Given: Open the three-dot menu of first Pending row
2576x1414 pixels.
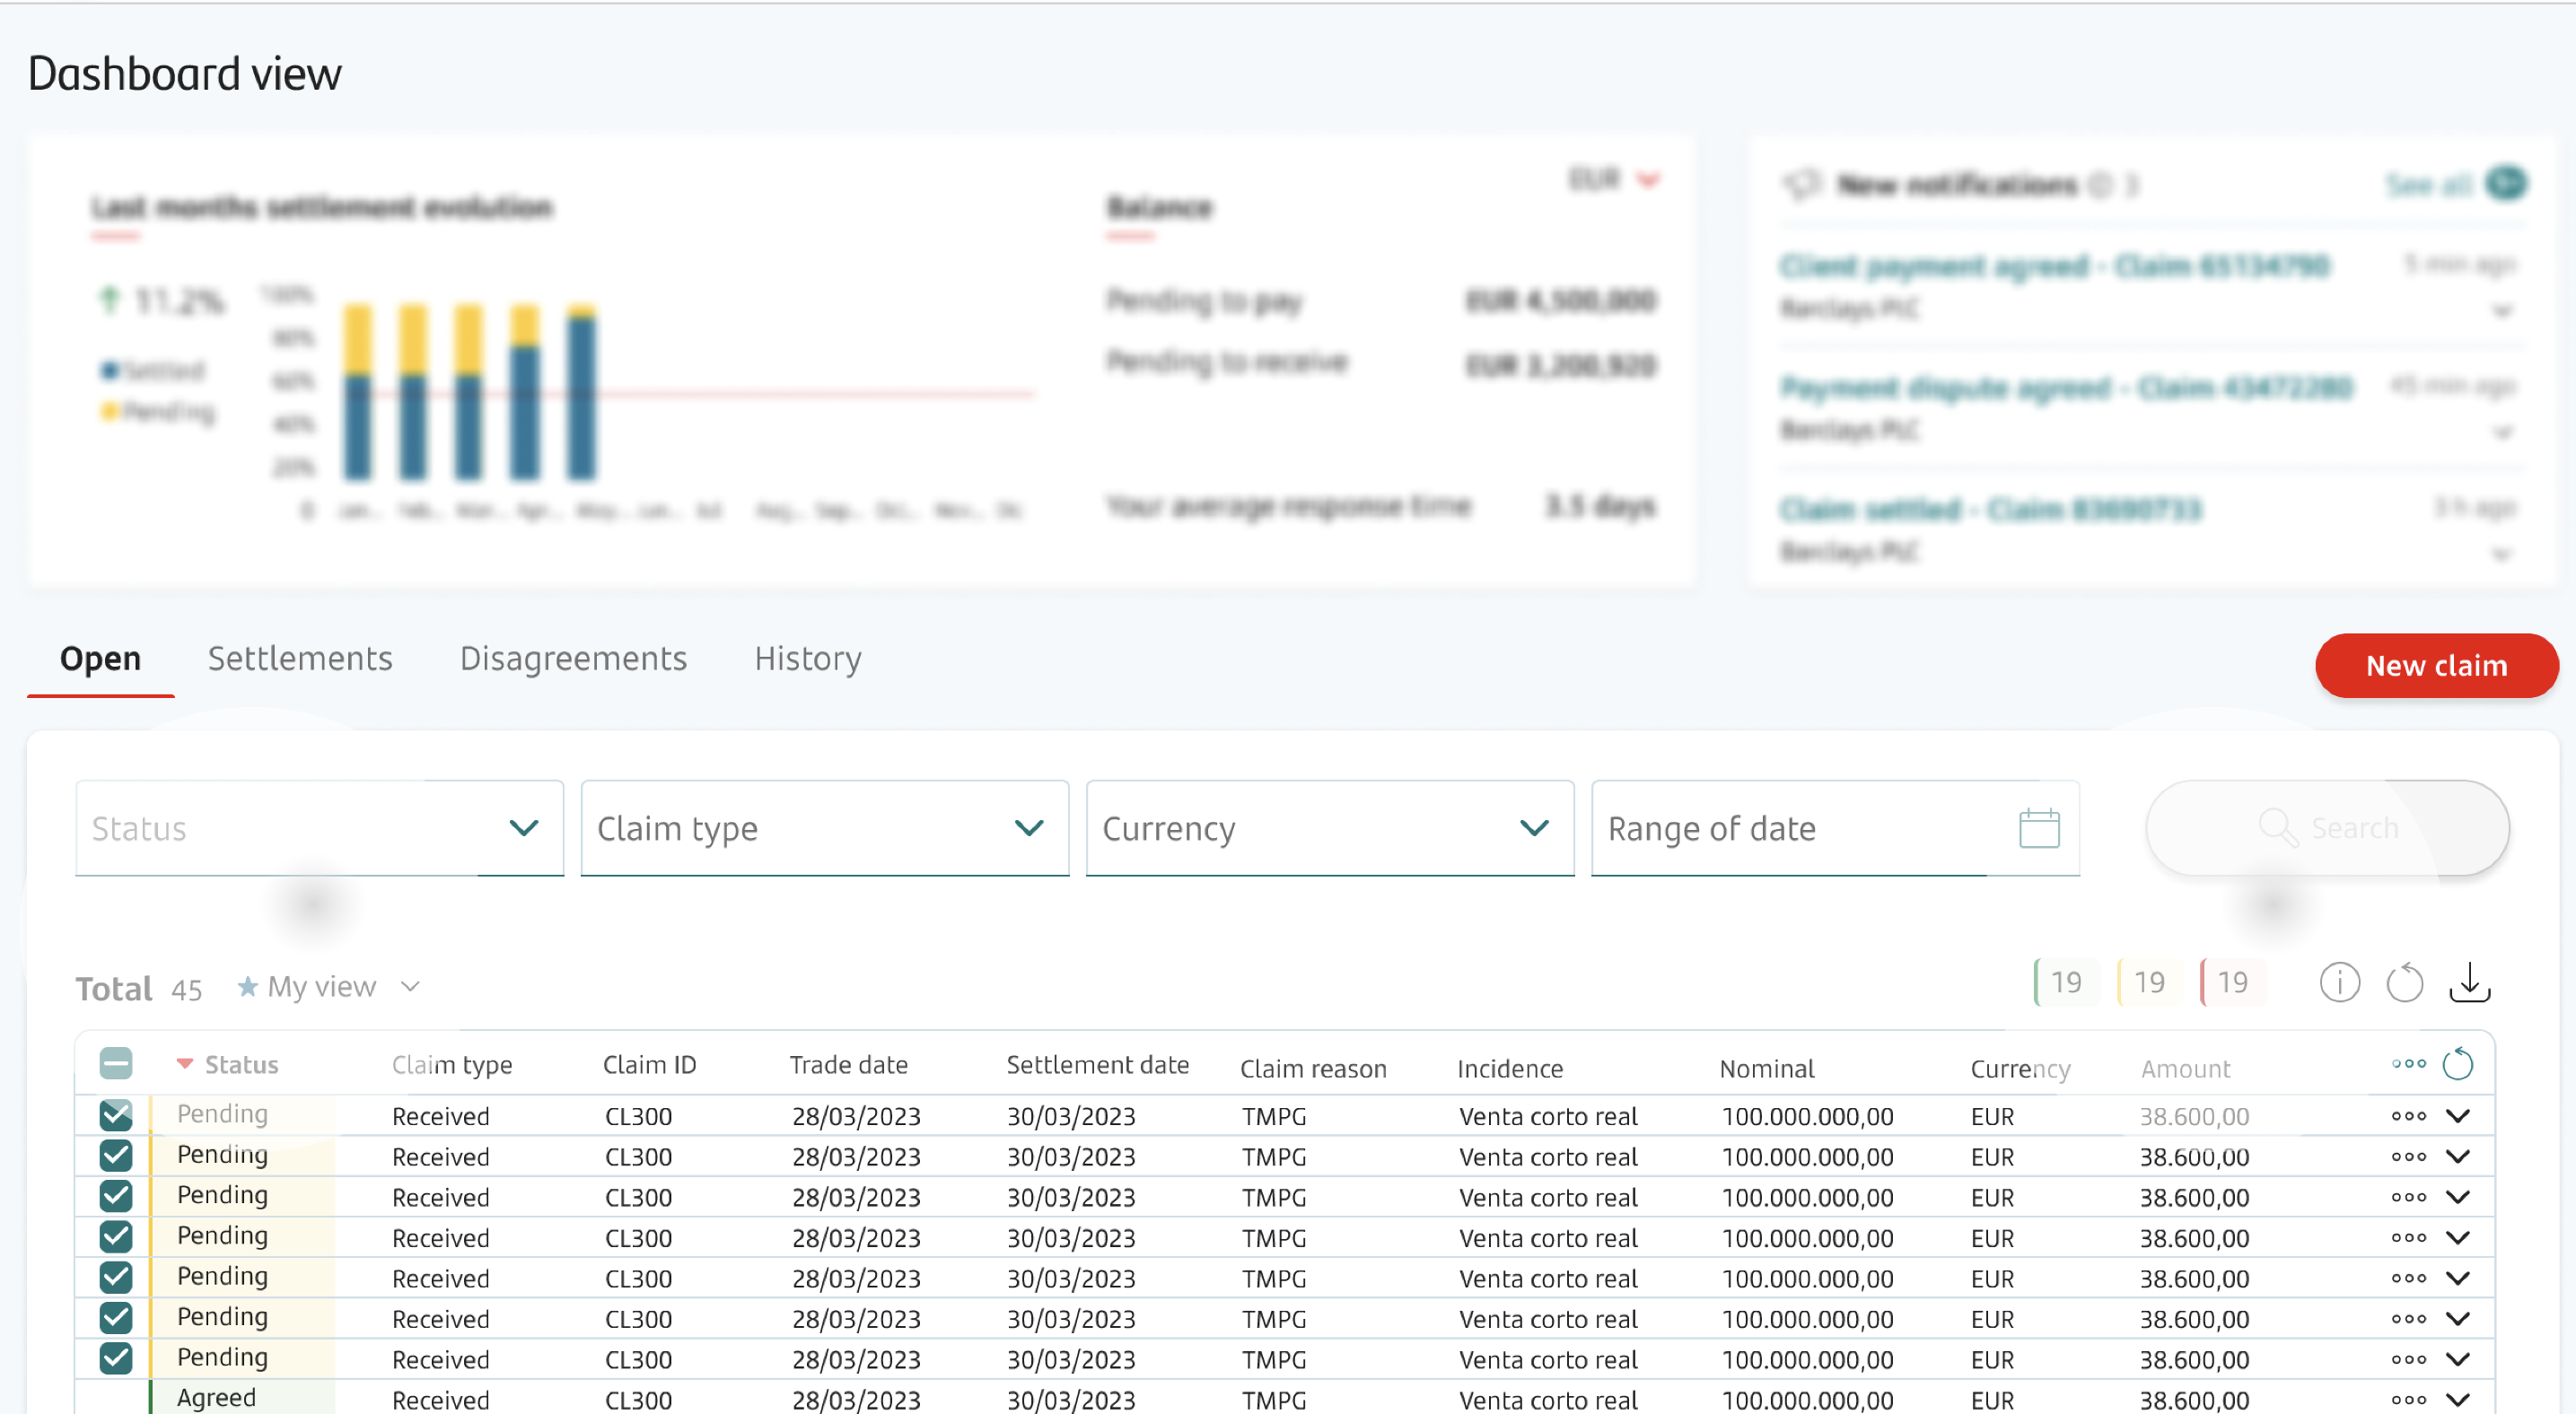Looking at the screenshot, I should click(x=2408, y=1115).
